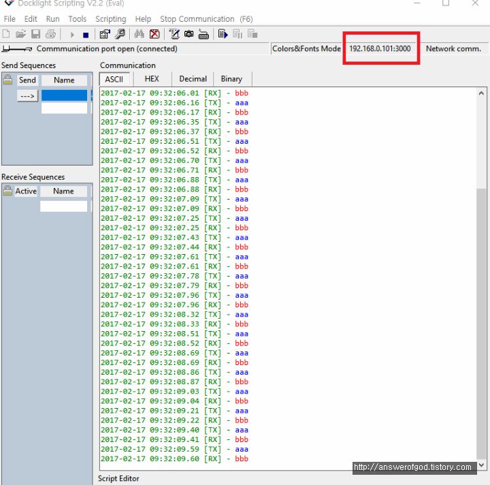Click the Receive Sequences panel title
Image resolution: width=490 pixels, height=485 pixels.
click(x=33, y=177)
